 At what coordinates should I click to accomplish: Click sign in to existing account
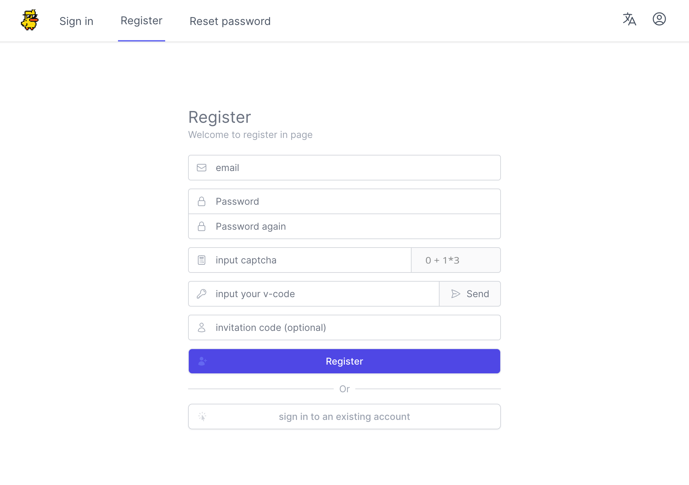pos(344,416)
